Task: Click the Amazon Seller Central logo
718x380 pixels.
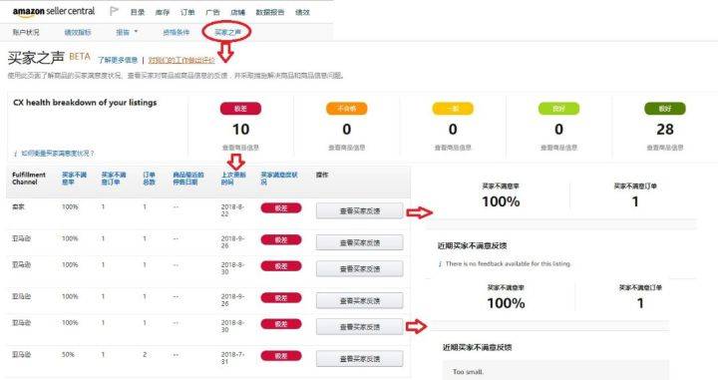Action: tap(54, 11)
